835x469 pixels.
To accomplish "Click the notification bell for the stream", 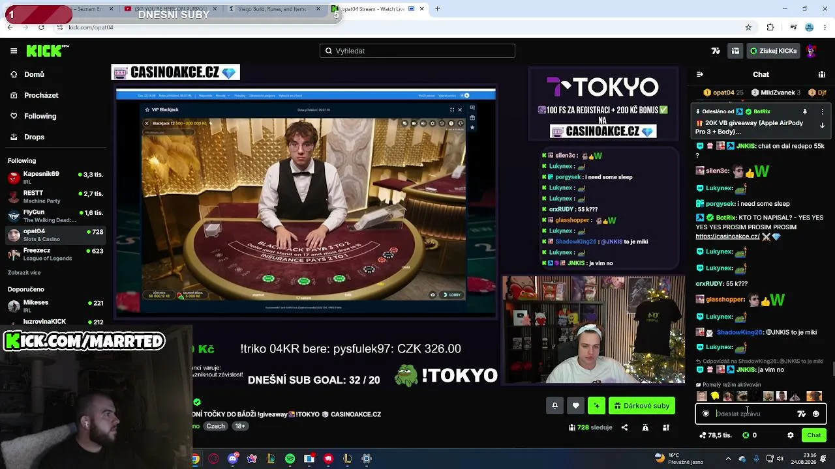I will coord(554,406).
